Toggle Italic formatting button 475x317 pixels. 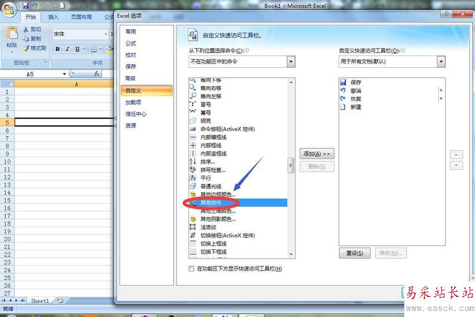pyautogui.click(x=67, y=49)
